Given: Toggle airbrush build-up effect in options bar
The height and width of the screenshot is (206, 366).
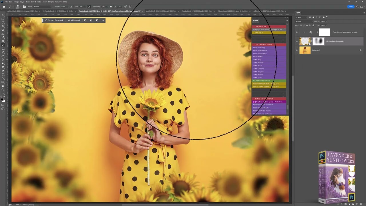Looking at the screenshot, I should pyautogui.click(x=89, y=7).
